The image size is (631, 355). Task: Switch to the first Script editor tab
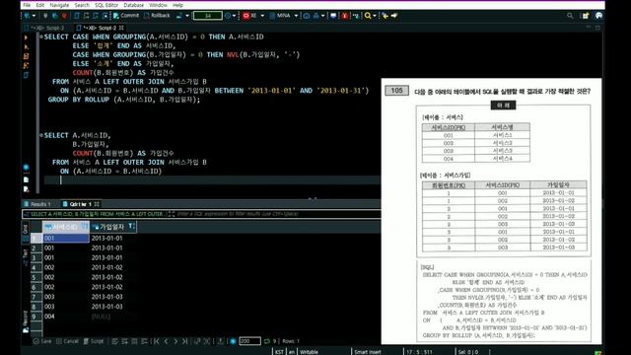click(x=45, y=28)
